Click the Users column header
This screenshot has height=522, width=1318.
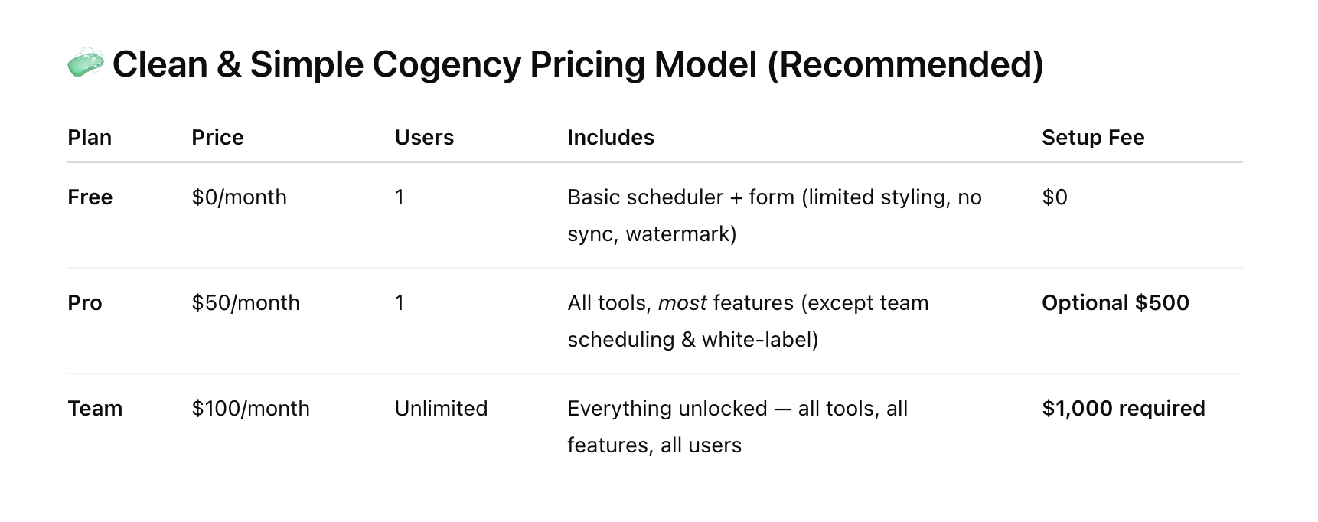[x=424, y=138]
